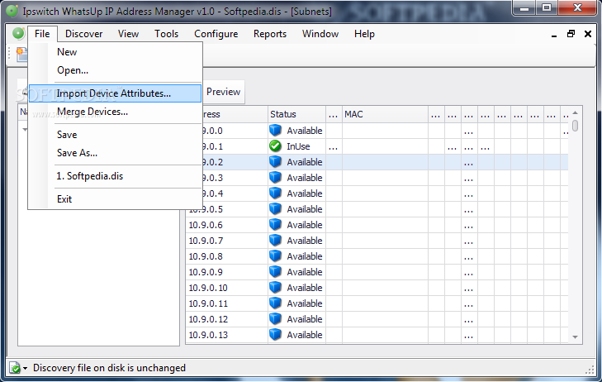Open dropdown arrow beside status bar icon
Image resolution: width=602 pixels, height=382 pixels.
point(26,368)
